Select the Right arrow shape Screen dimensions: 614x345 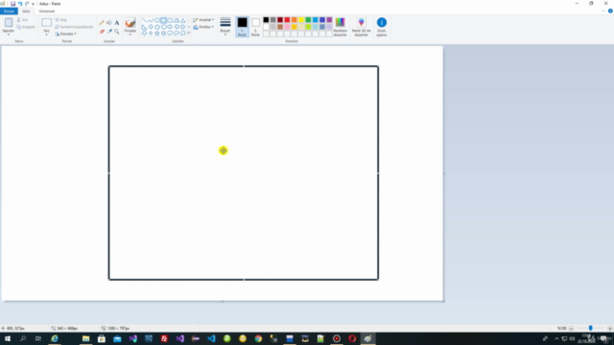[170, 27]
